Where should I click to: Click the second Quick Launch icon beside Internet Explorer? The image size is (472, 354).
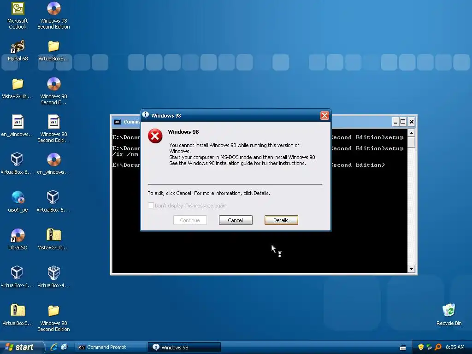pos(64,347)
